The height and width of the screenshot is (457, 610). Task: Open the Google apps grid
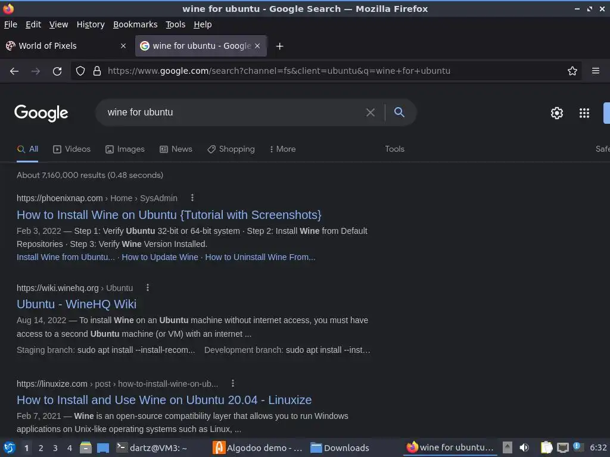(x=584, y=112)
